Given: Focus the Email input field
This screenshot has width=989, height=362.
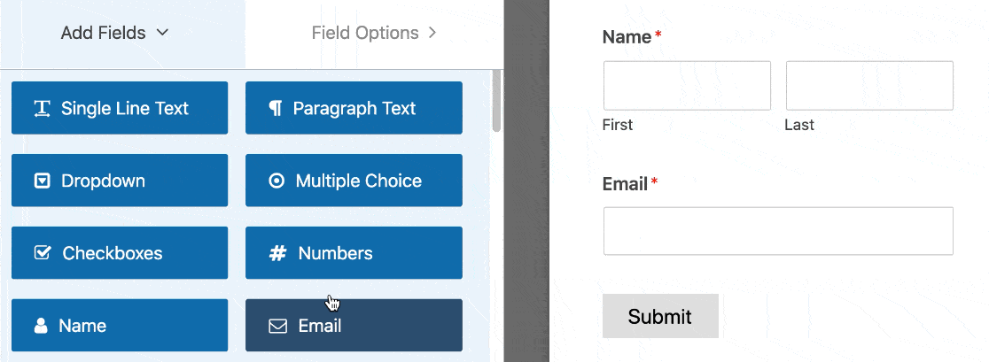Looking at the screenshot, I should pos(778,231).
